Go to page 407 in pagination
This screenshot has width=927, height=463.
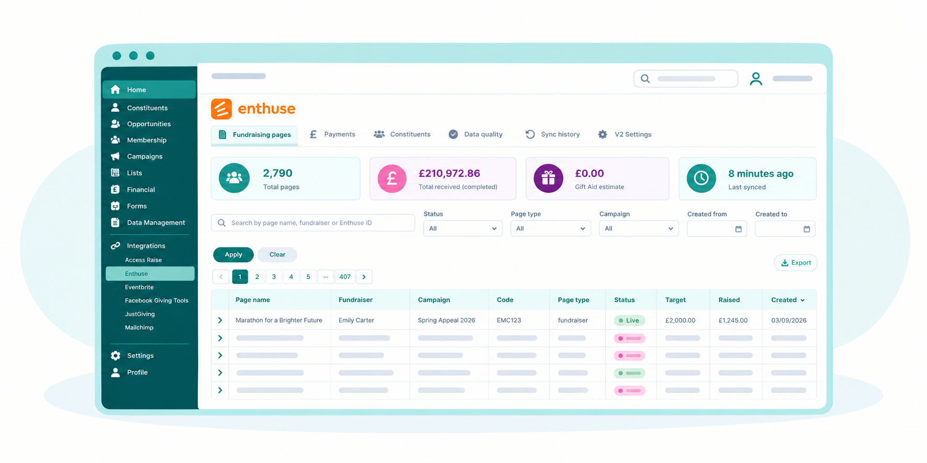click(345, 277)
